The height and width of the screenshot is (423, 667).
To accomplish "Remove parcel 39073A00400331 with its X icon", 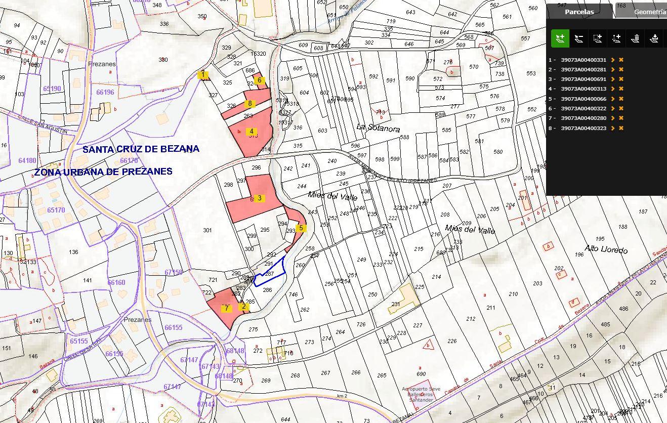I will click(x=621, y=60).
